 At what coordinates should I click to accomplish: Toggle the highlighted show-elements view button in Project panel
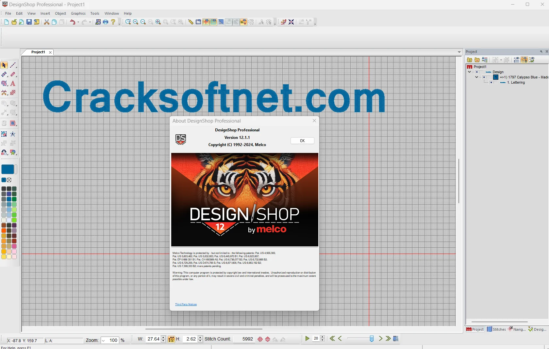click(x=524, y=60)
